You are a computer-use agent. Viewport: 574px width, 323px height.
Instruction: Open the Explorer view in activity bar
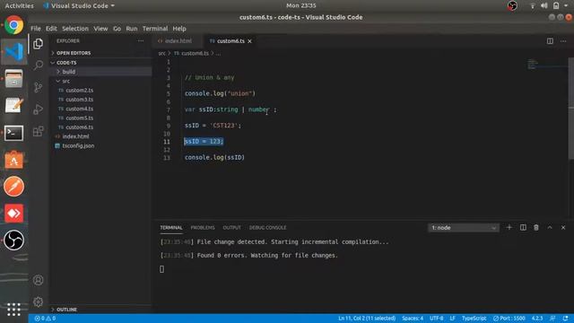pyautogui.click(x=38, y=44)
